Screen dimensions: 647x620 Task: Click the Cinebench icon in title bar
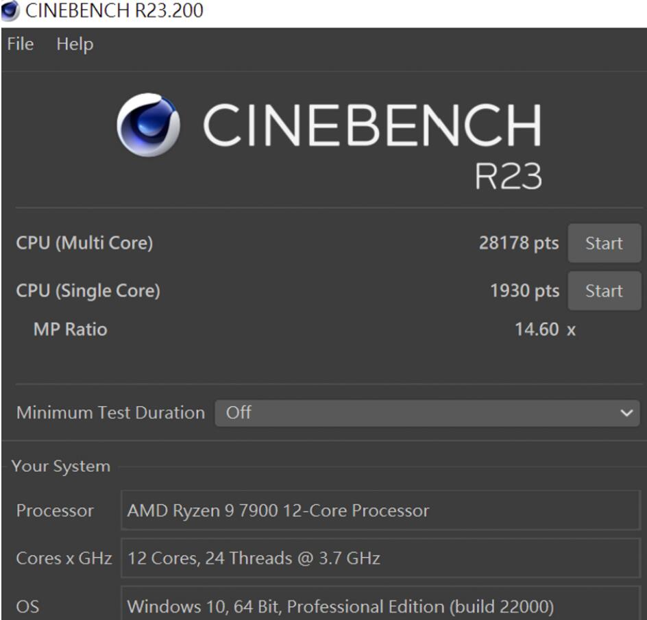click(x=10, y=9)
